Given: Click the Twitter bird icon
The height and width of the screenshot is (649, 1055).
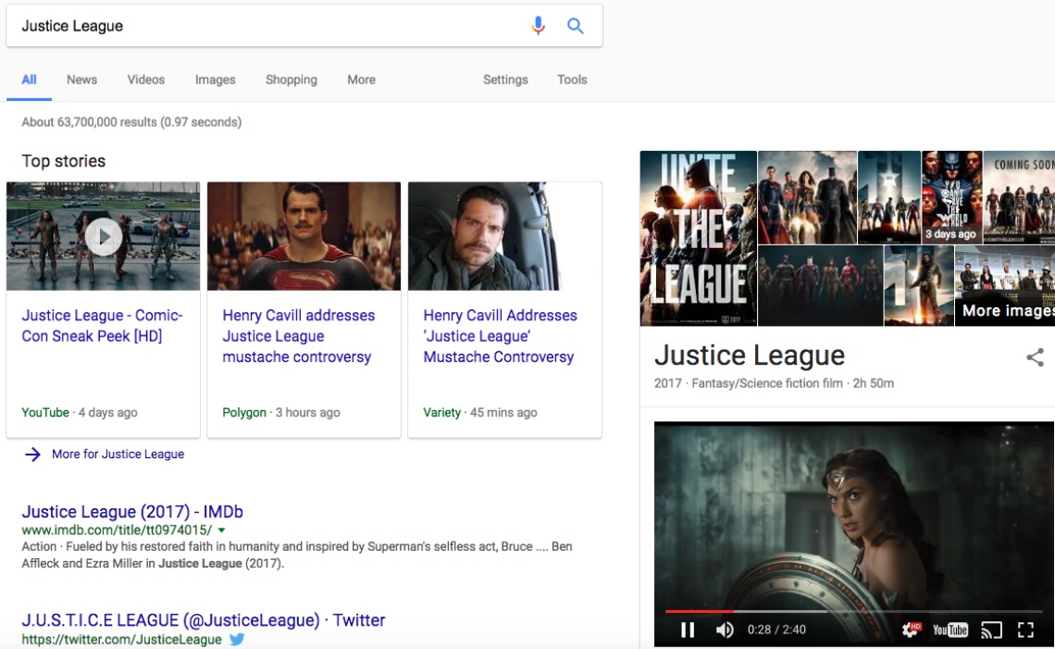Looking at the screenshot, I should pos(237,639).
